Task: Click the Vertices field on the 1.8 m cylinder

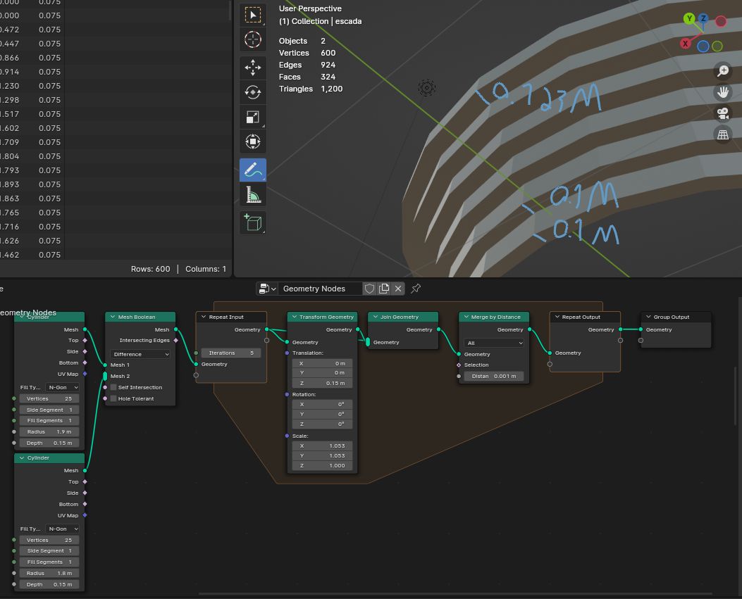Action: pos(49,540)
